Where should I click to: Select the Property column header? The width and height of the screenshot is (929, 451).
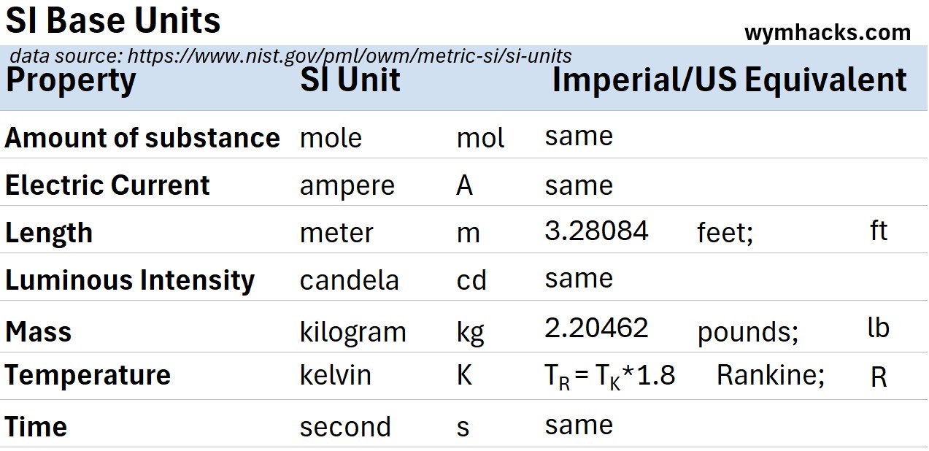pos(71,81)
